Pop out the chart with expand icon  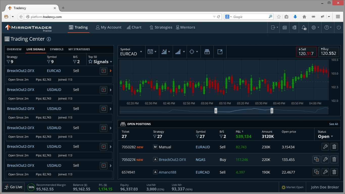coord(220,52)
